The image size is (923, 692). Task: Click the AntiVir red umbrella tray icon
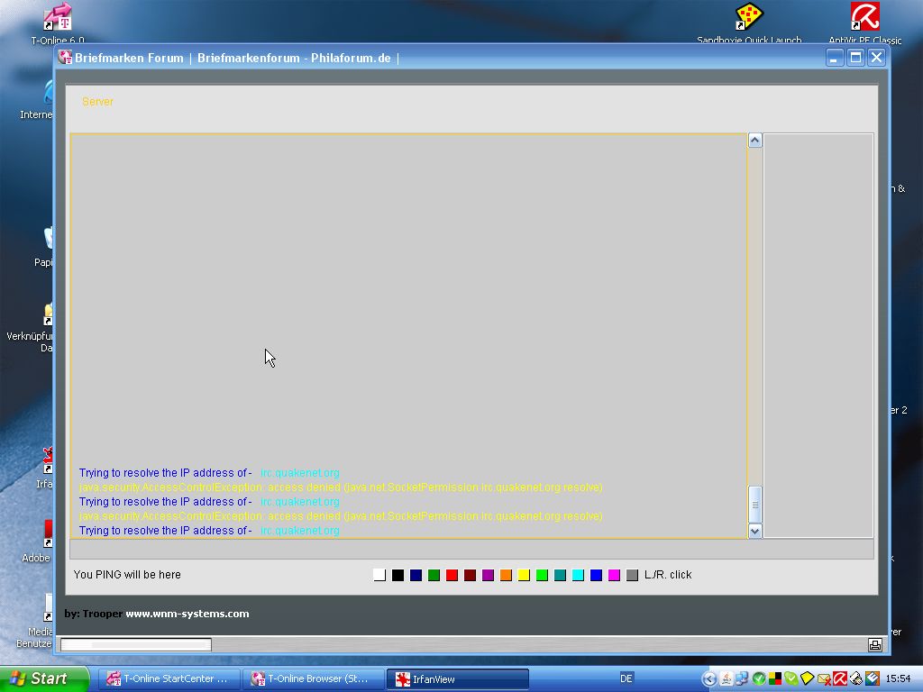click(839, 678)
